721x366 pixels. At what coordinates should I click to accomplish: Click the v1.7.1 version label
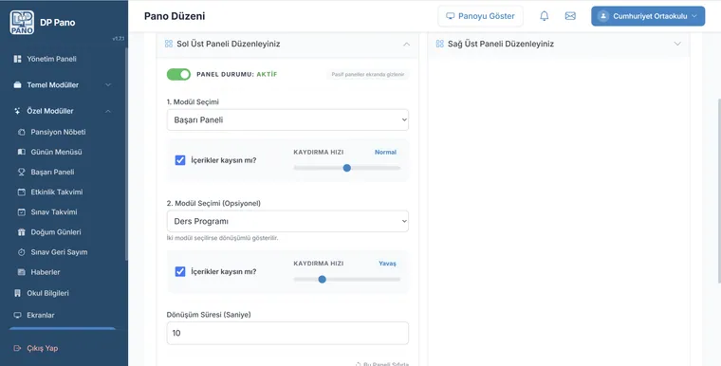(x=119, y=39)
